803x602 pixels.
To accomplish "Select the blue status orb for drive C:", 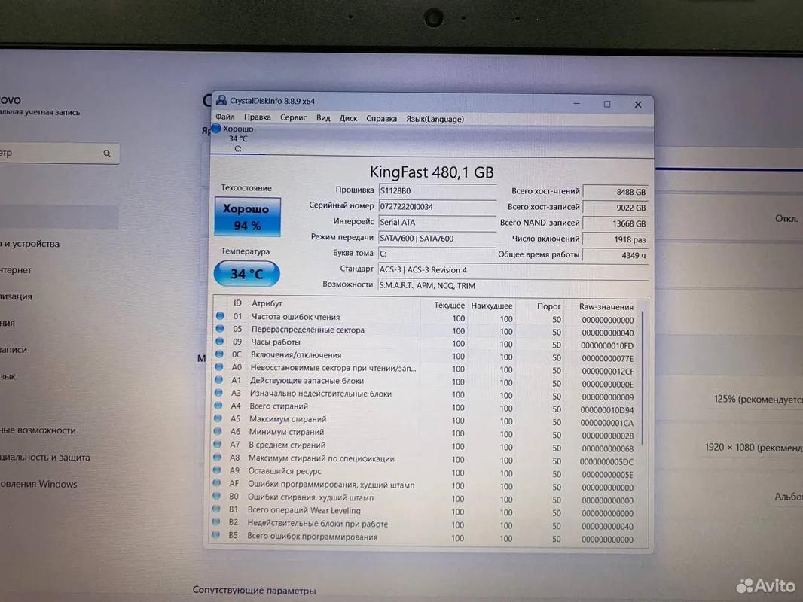I will (216, 129).
